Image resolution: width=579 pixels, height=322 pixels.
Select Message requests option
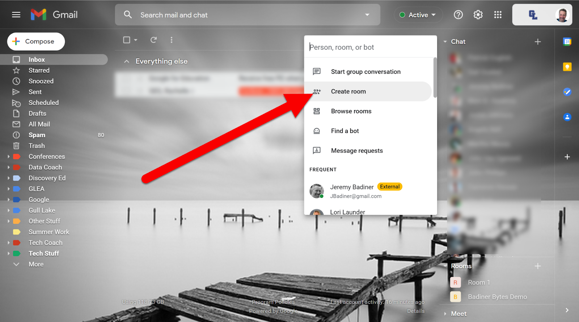click(x=368, y=151)
